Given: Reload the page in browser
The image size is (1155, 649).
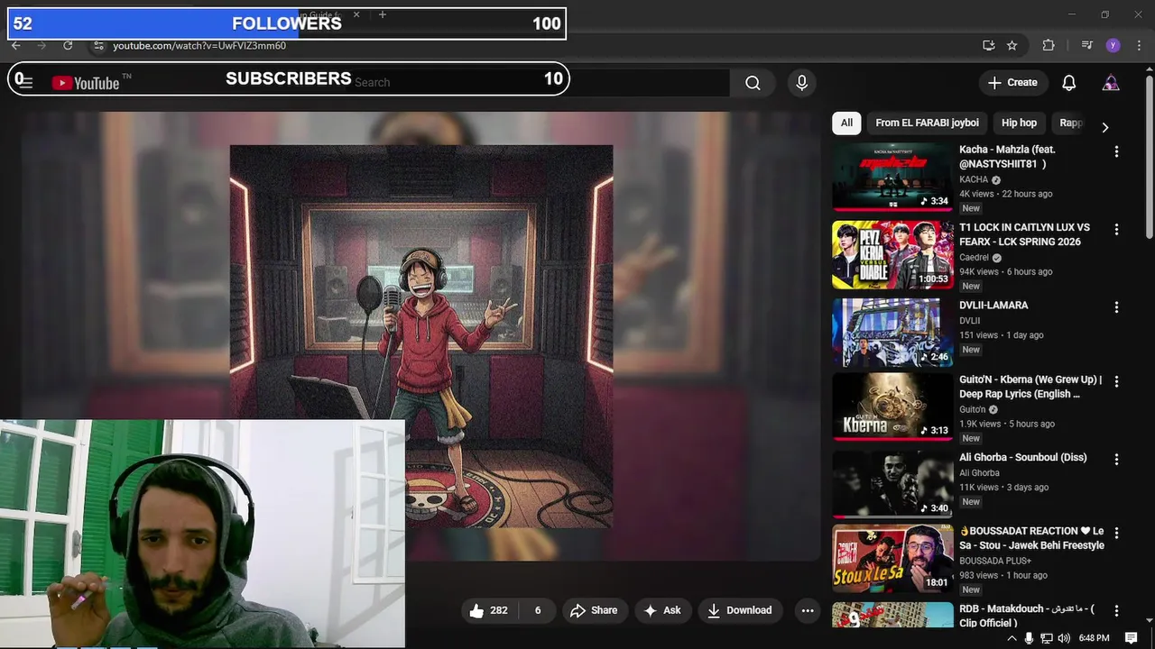Looking at the screenshot, I should coord(68,45).
